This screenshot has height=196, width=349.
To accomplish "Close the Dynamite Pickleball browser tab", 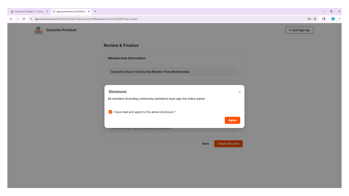I will point(47,11).
